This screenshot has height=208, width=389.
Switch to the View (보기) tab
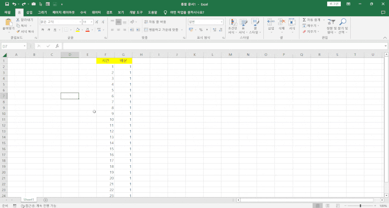pyautogui.click(x=121, y=13)
